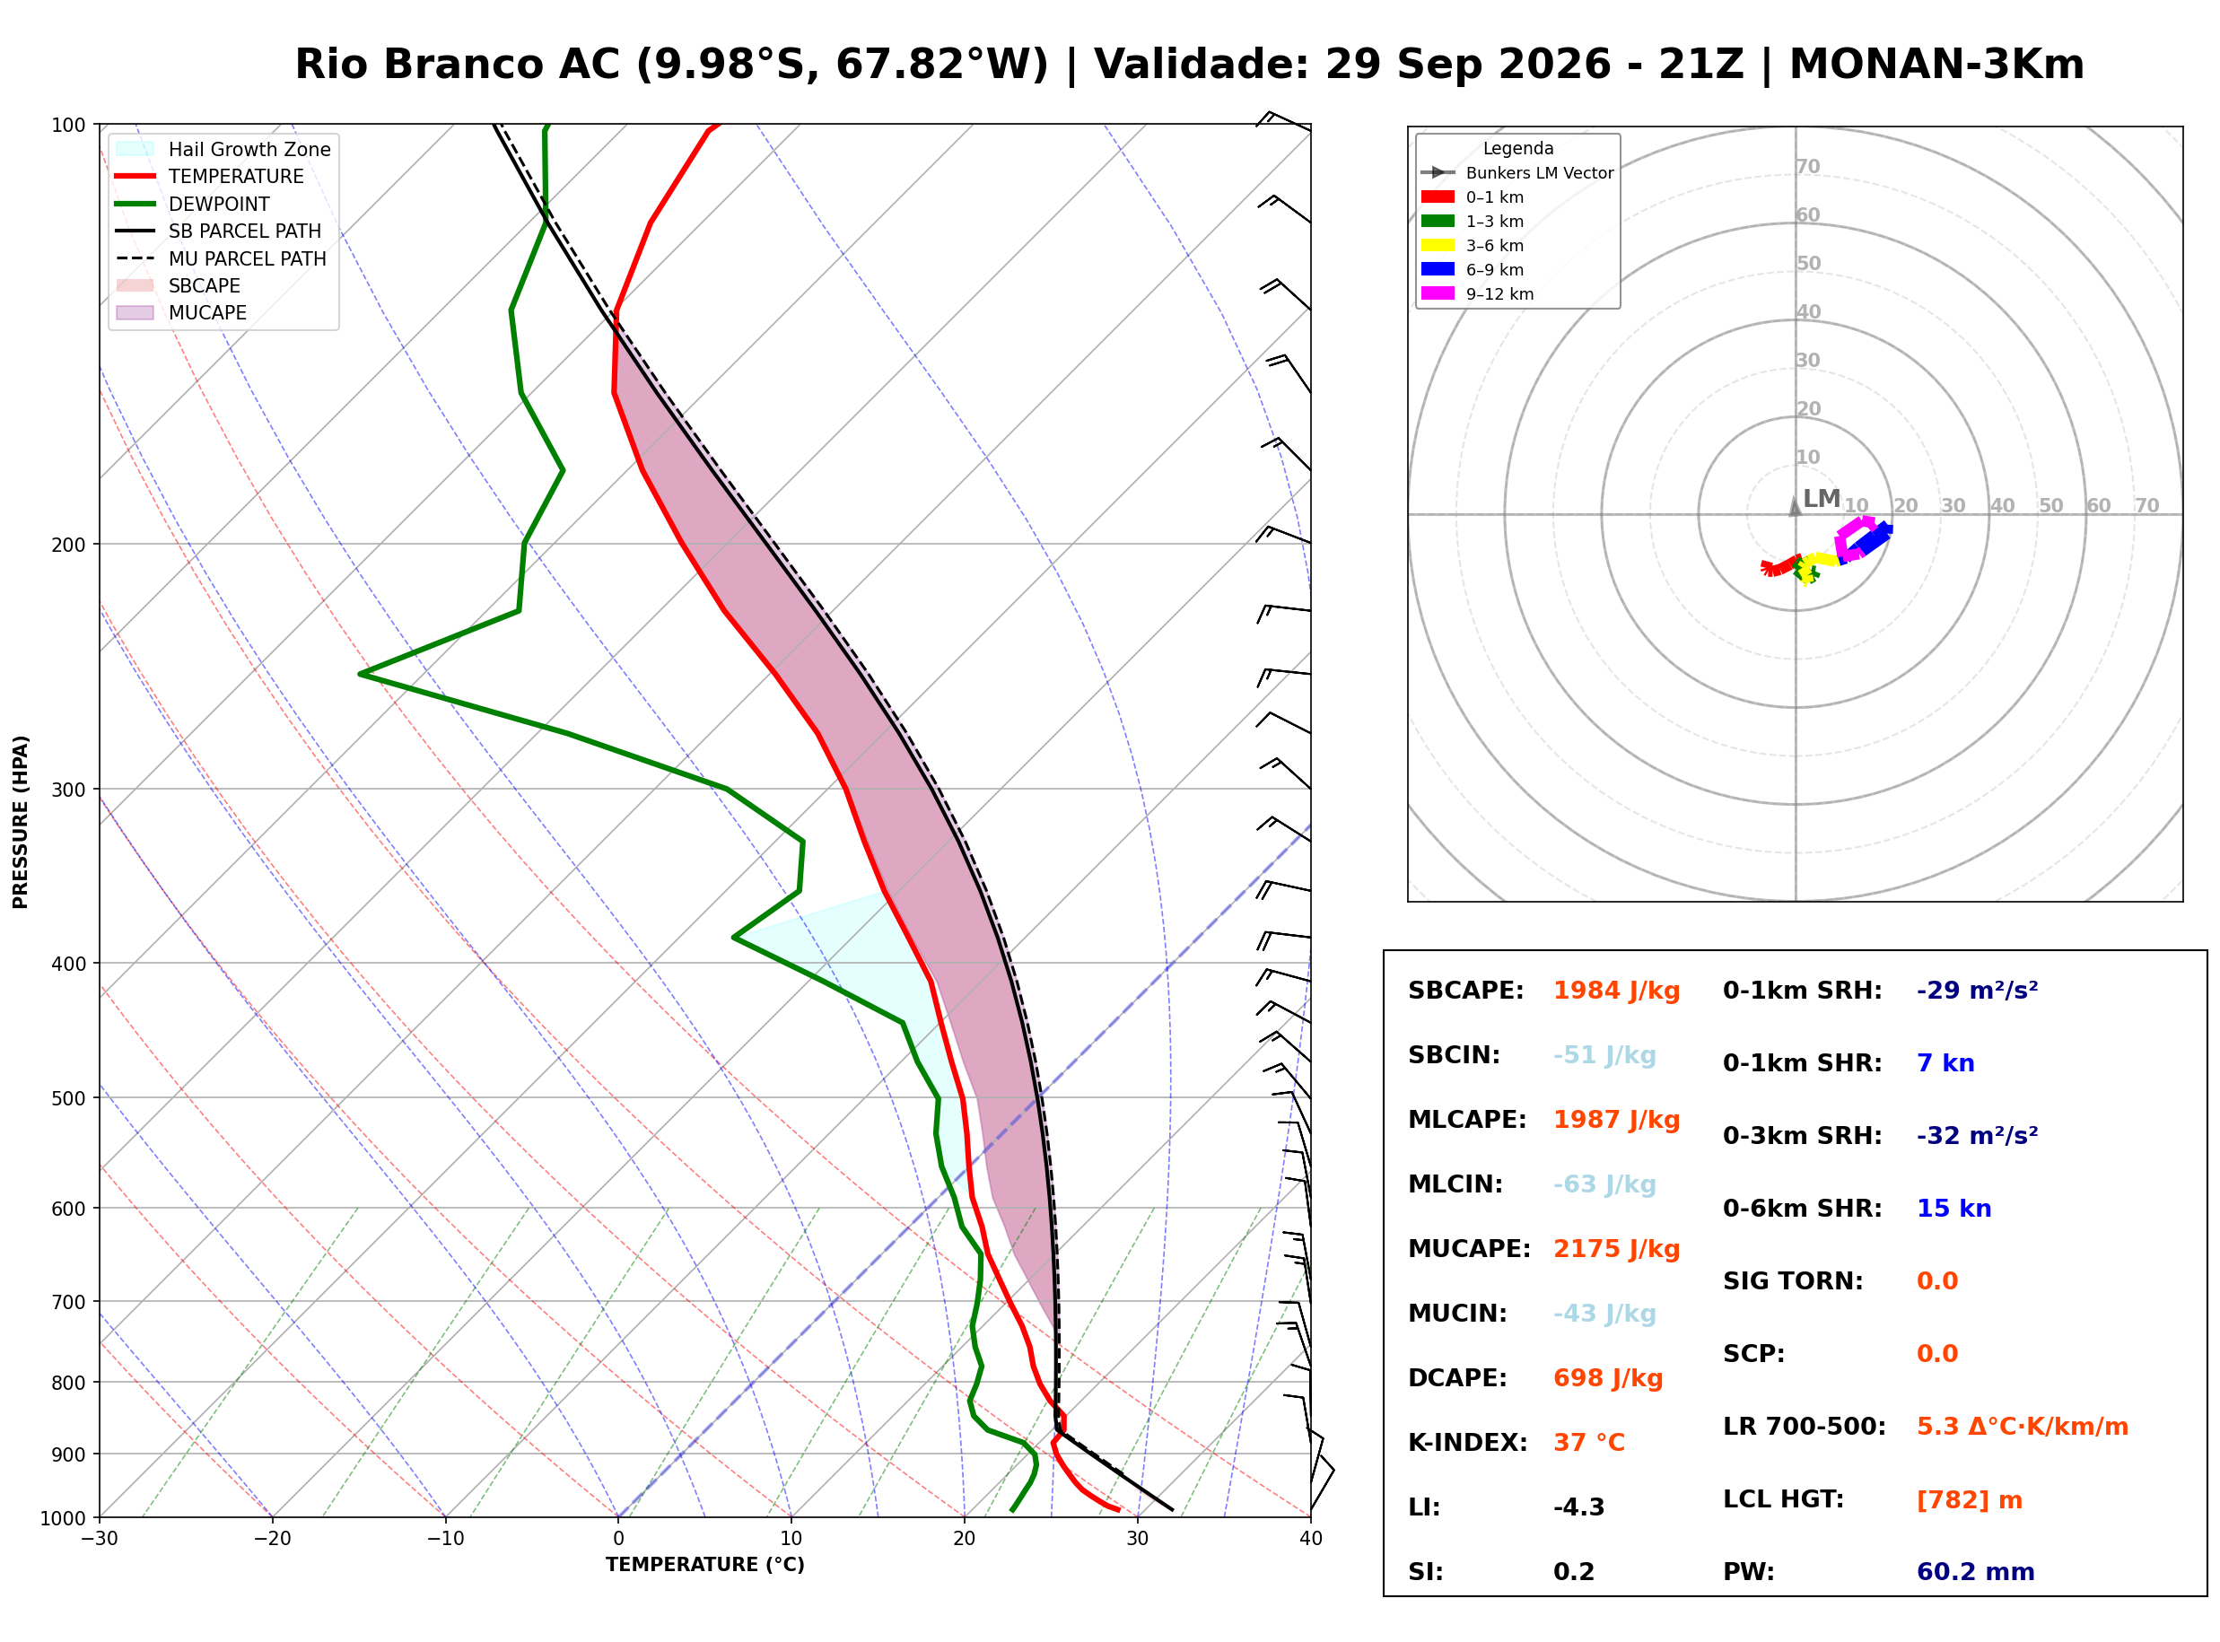Click the SBCAPE legend swatch
The image size is (2220, 1642).
(135, 285)
